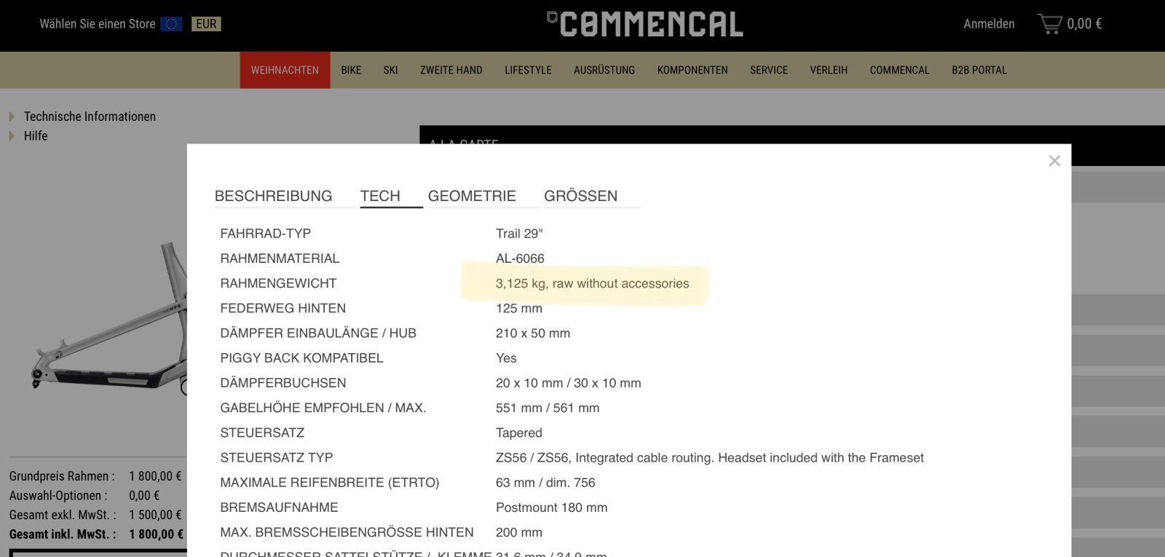This screenshot has height=557, width=1165.
Task: Click the Anmelden login link
Action: point(989,24)
